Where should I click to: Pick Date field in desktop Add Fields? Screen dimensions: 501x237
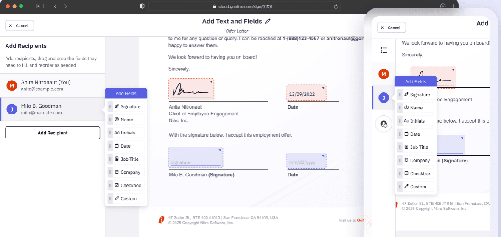pos(126,146)
